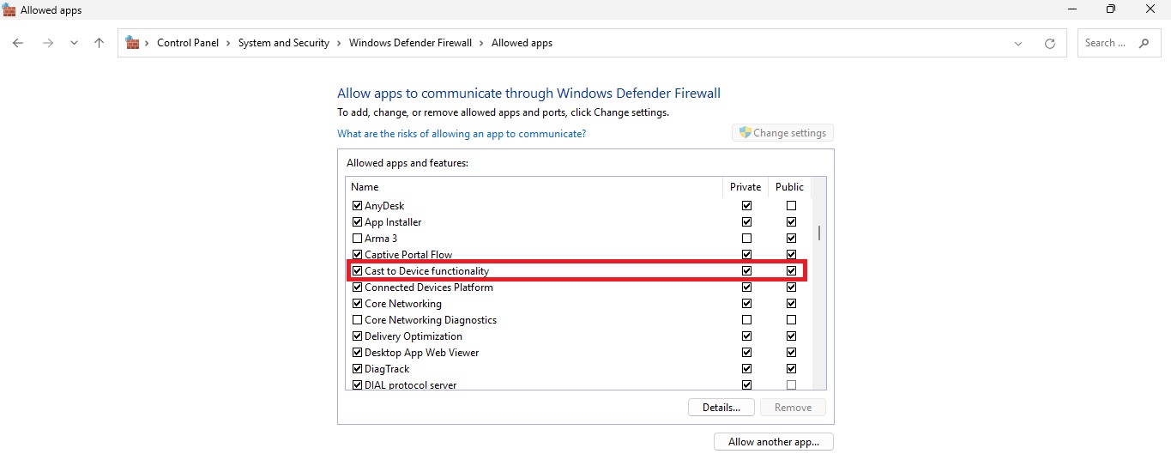This screenshot has height=466, width=1171.
Task: Toggle DIAL protocol server Public checkbox
Action: [x=791, y=385]
